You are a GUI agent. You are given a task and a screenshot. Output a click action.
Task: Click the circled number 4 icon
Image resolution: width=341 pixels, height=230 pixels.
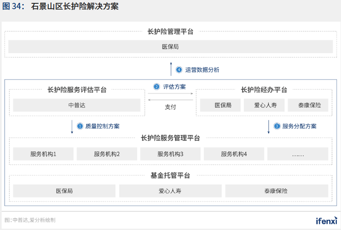pos(179,70)
